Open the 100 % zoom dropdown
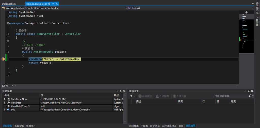Screen dimensions: 260x128 pyautogui.click(x=12, y=86)
